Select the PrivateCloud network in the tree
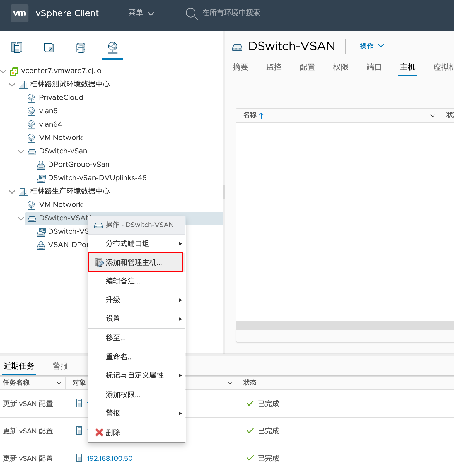The image size is (454, 463). 61,98
